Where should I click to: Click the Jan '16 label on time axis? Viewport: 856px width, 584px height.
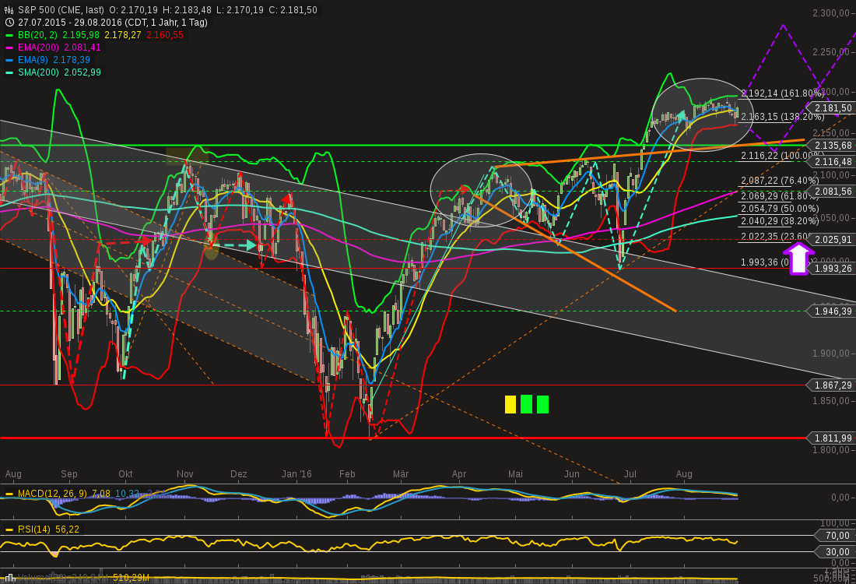[x=296, y=474]
